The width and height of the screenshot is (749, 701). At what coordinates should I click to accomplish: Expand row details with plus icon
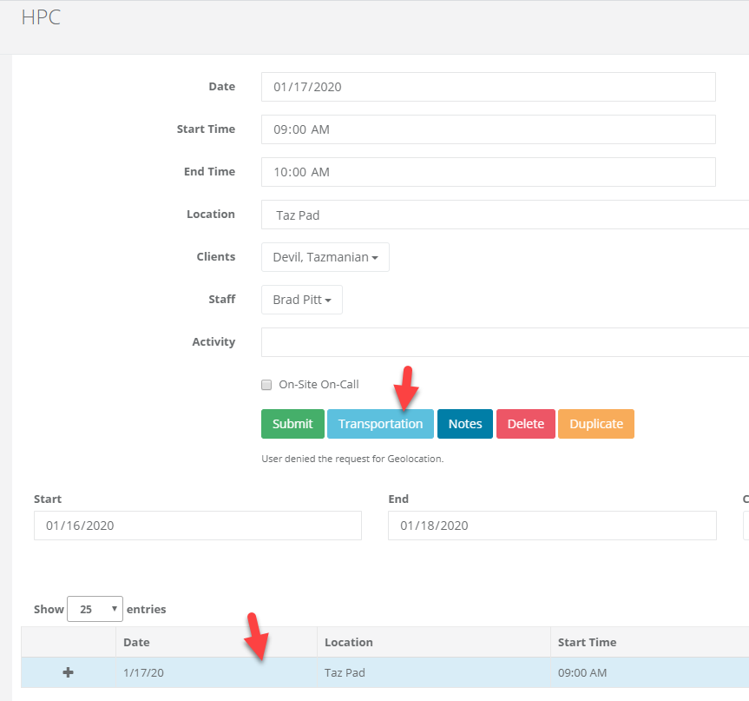click(x=68, y=672)
